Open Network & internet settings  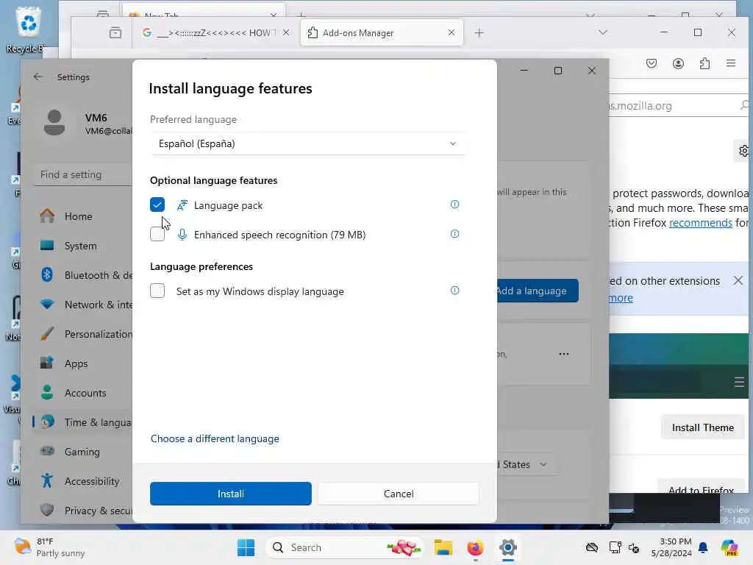point(82,305)
